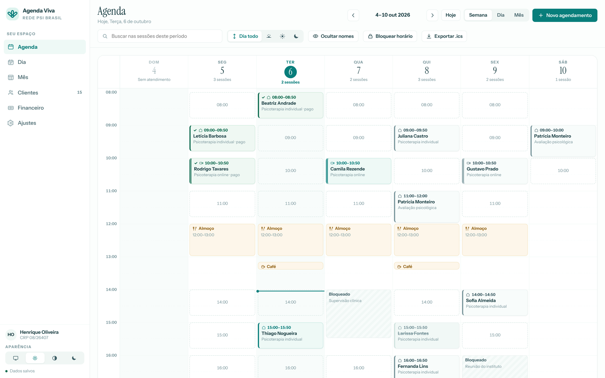The width and height of the screenshot is (605, 378).
Task: Click Tuesday's Café break
Action: tap(290, 266)
